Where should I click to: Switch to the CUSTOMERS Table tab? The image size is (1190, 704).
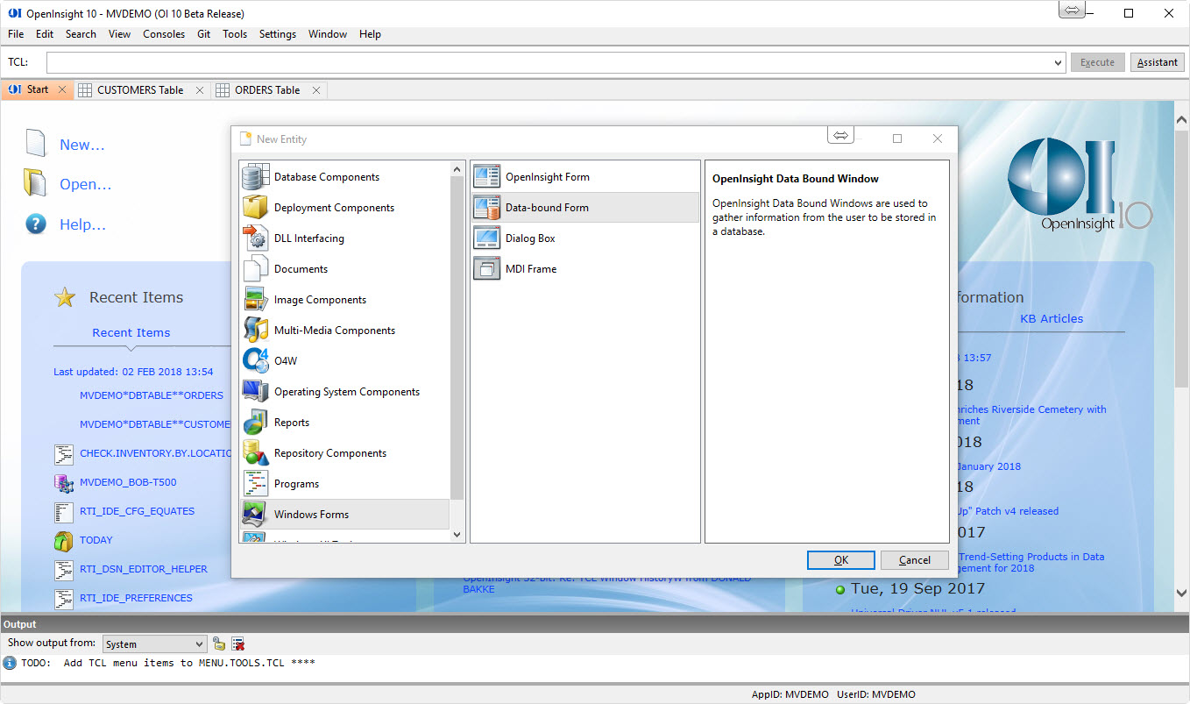point(140,90)
